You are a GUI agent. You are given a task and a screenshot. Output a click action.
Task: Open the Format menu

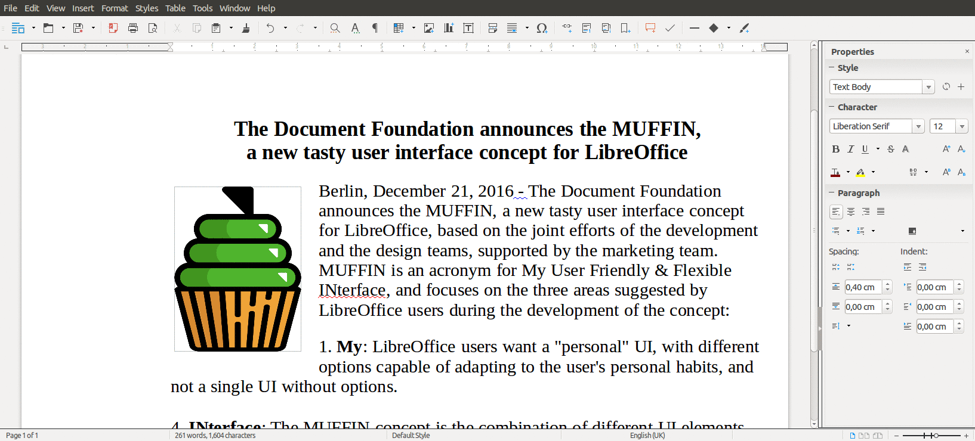tap(115, 8)
